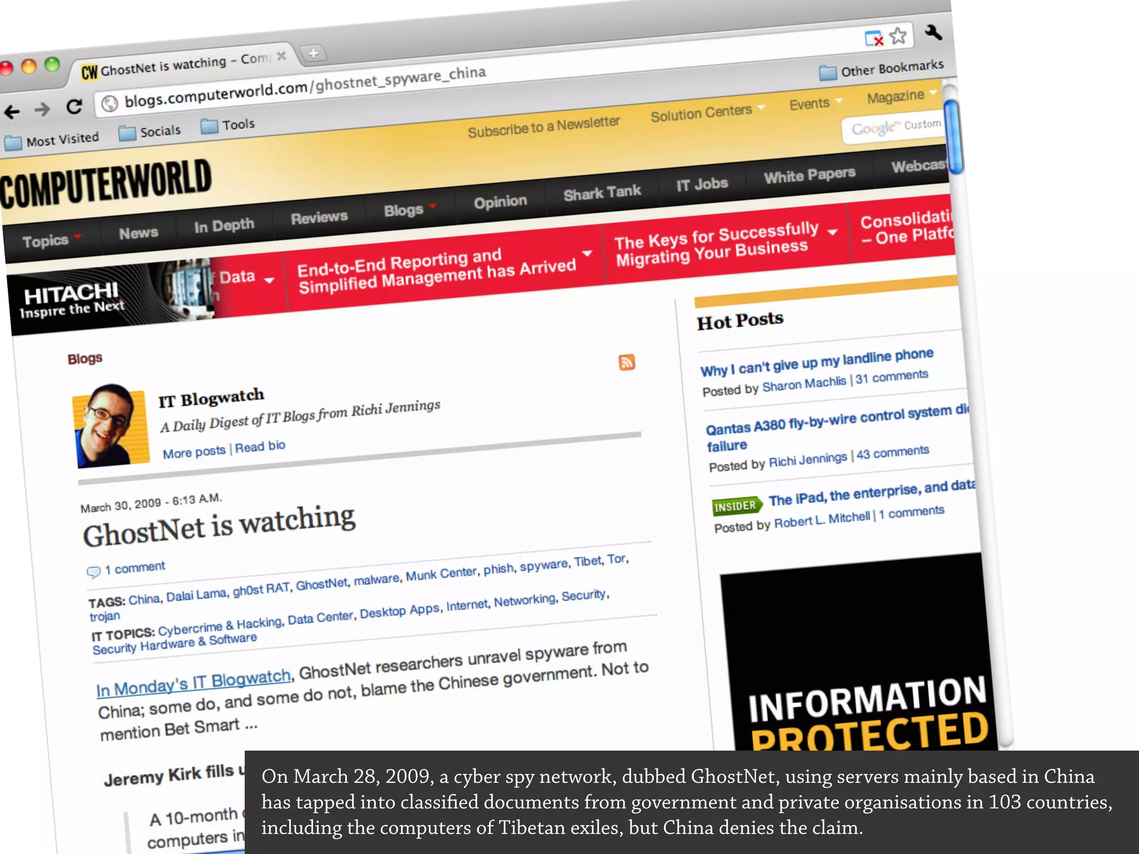
Task: Click the blocked pop-up icon in address bar
Action: tap(874, 39)
